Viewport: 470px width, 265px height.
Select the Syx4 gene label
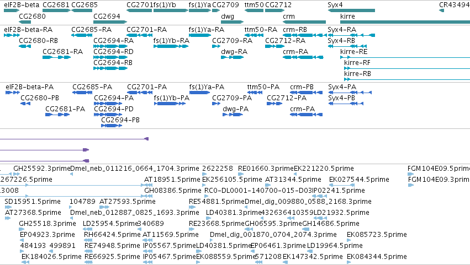[x=335, y=5]
